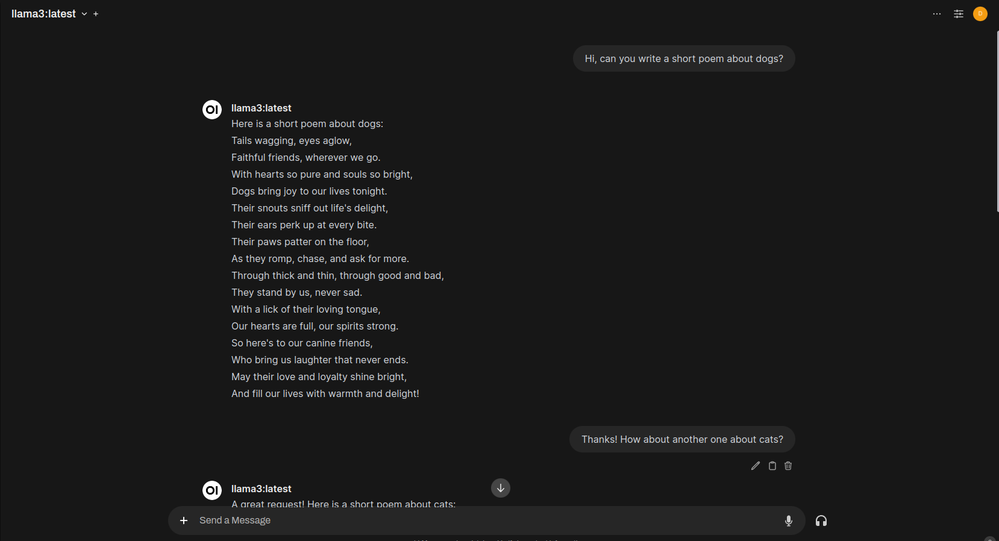
Task: Open the help button at bottom-right corner
Action: (990, 538)
